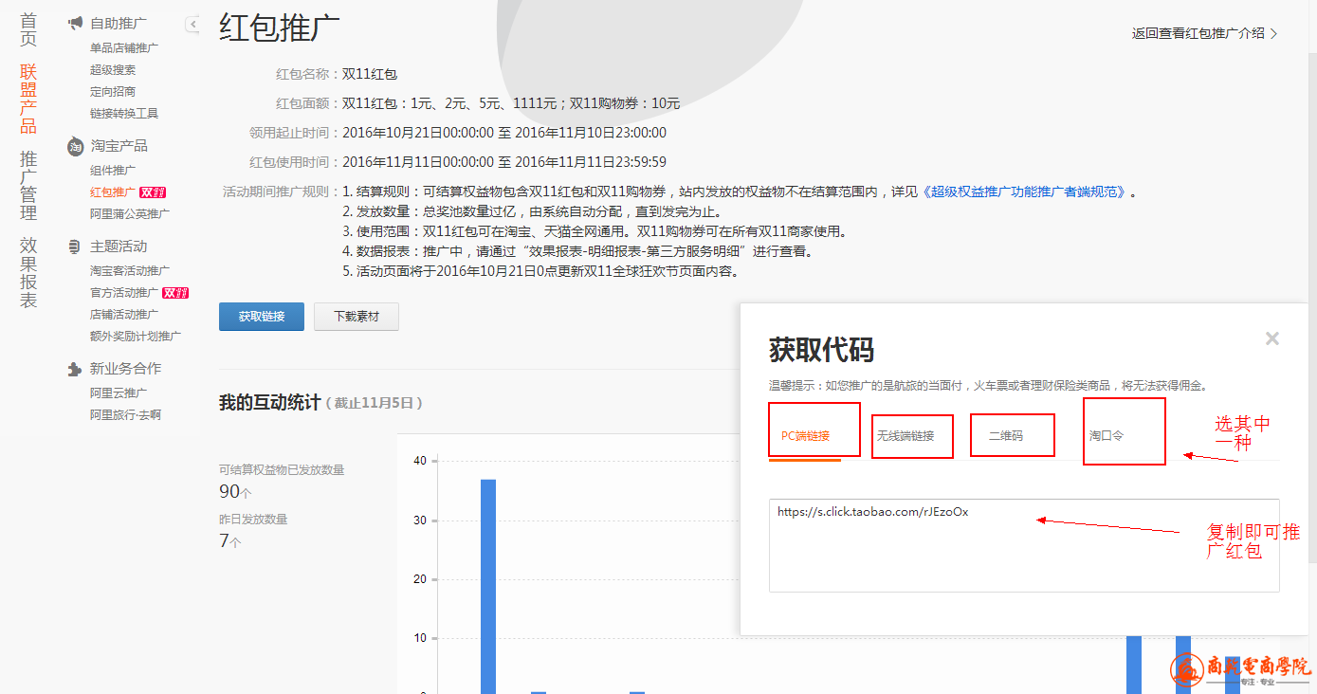Open 额外奖励计划推广 in the sidebar

point(136,336)
